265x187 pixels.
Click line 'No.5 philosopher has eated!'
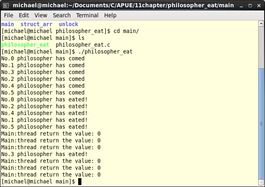45,127
